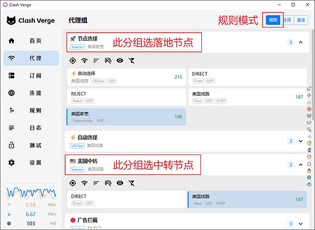Image resolution: width=315 pixels, height=230 pixels.
Task: Click the memory chip icon beside 103 MB
Action: pos(9,224)
